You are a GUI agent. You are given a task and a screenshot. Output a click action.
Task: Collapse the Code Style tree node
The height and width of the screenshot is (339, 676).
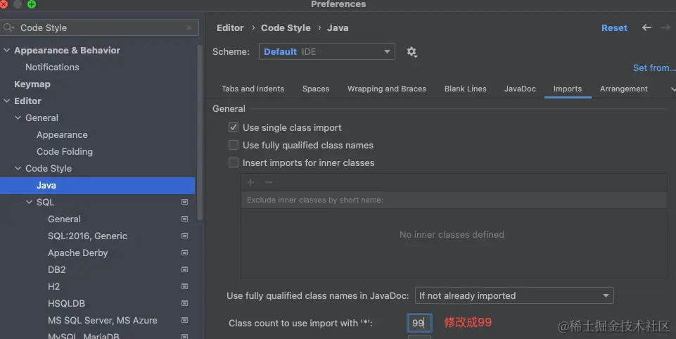pos(18,168)
